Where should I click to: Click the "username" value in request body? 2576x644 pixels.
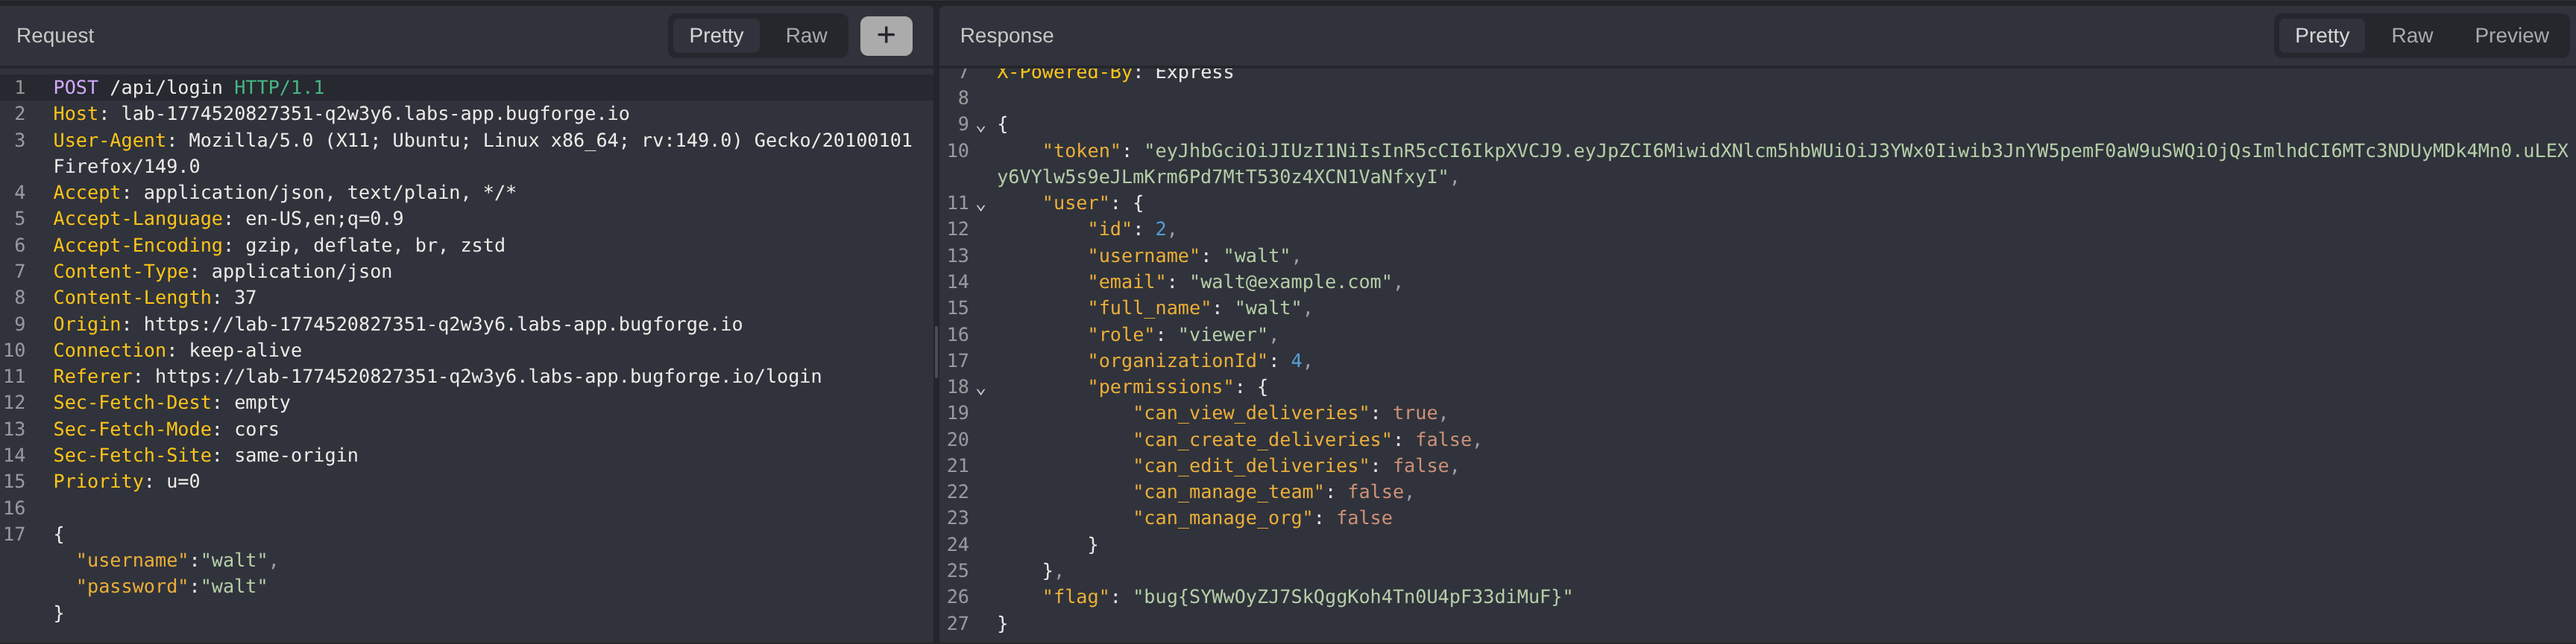click(234, 561)
